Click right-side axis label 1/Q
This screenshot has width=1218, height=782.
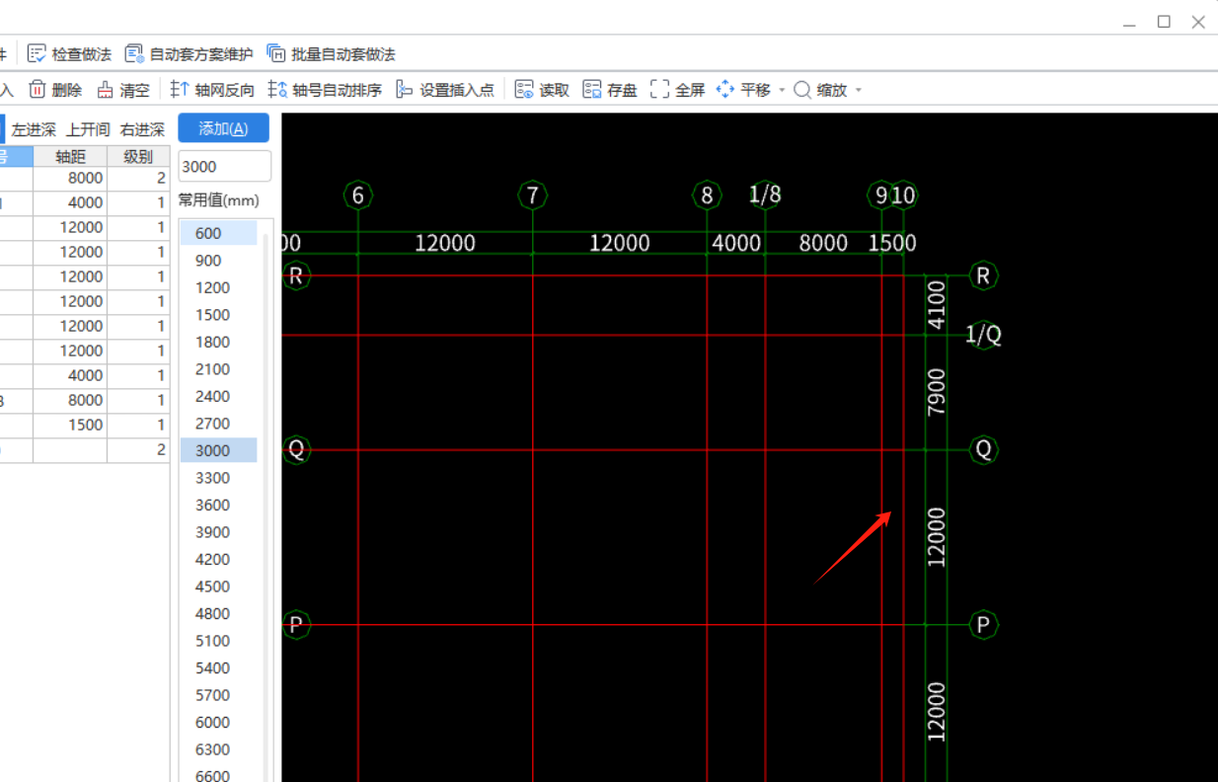pos(984,335)
